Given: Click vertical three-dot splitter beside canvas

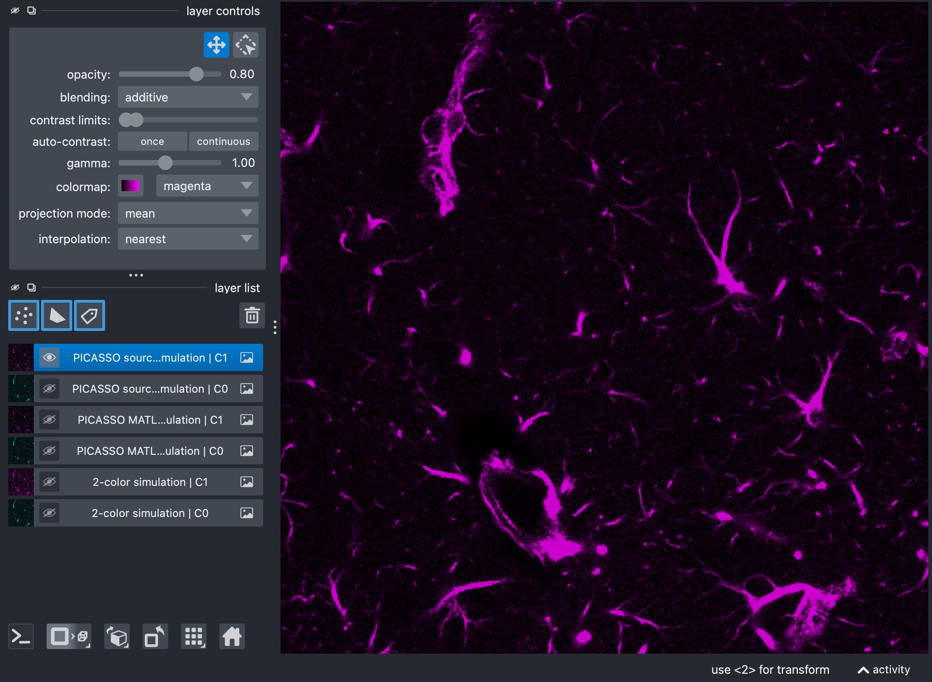Looking at the screenshot, I should (x=275, y=327).
